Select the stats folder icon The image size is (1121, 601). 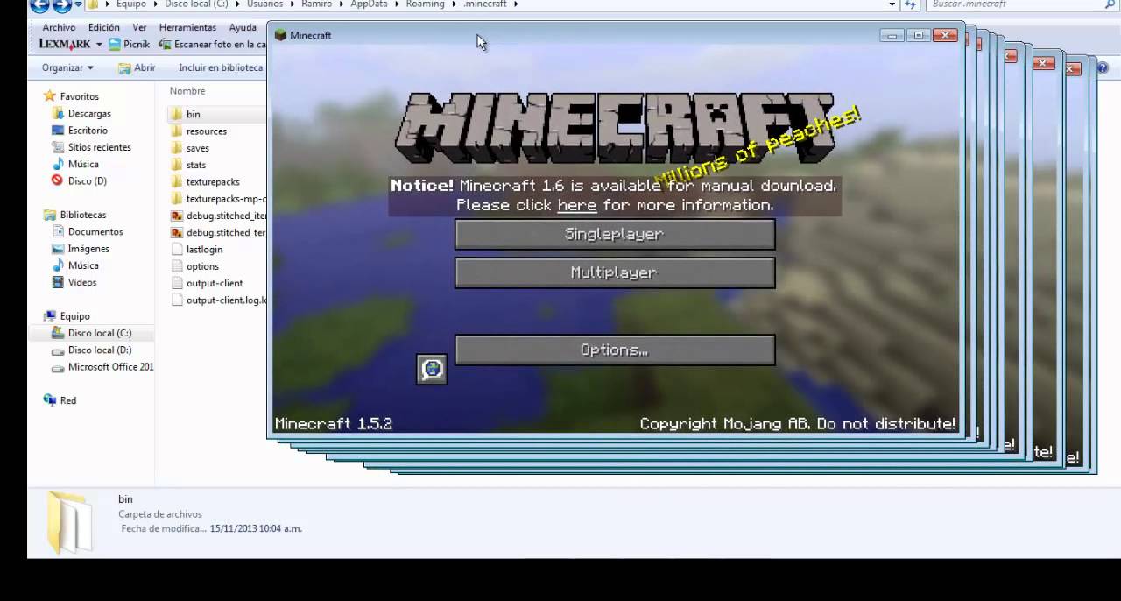176,165
